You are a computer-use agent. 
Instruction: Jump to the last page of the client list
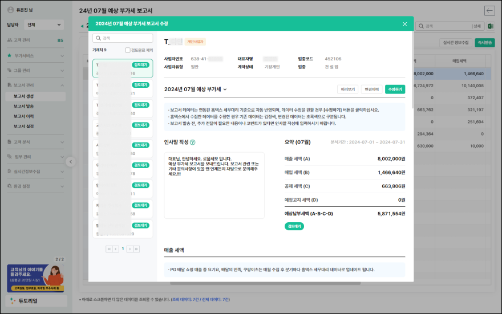(137, 249)
